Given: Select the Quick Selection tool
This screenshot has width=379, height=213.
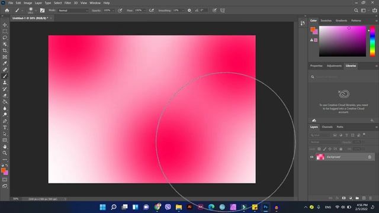Looking at the screenshot, I should (5, 44).
